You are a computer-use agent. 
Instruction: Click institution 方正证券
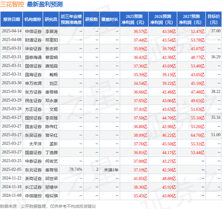[x=33, y=110]
